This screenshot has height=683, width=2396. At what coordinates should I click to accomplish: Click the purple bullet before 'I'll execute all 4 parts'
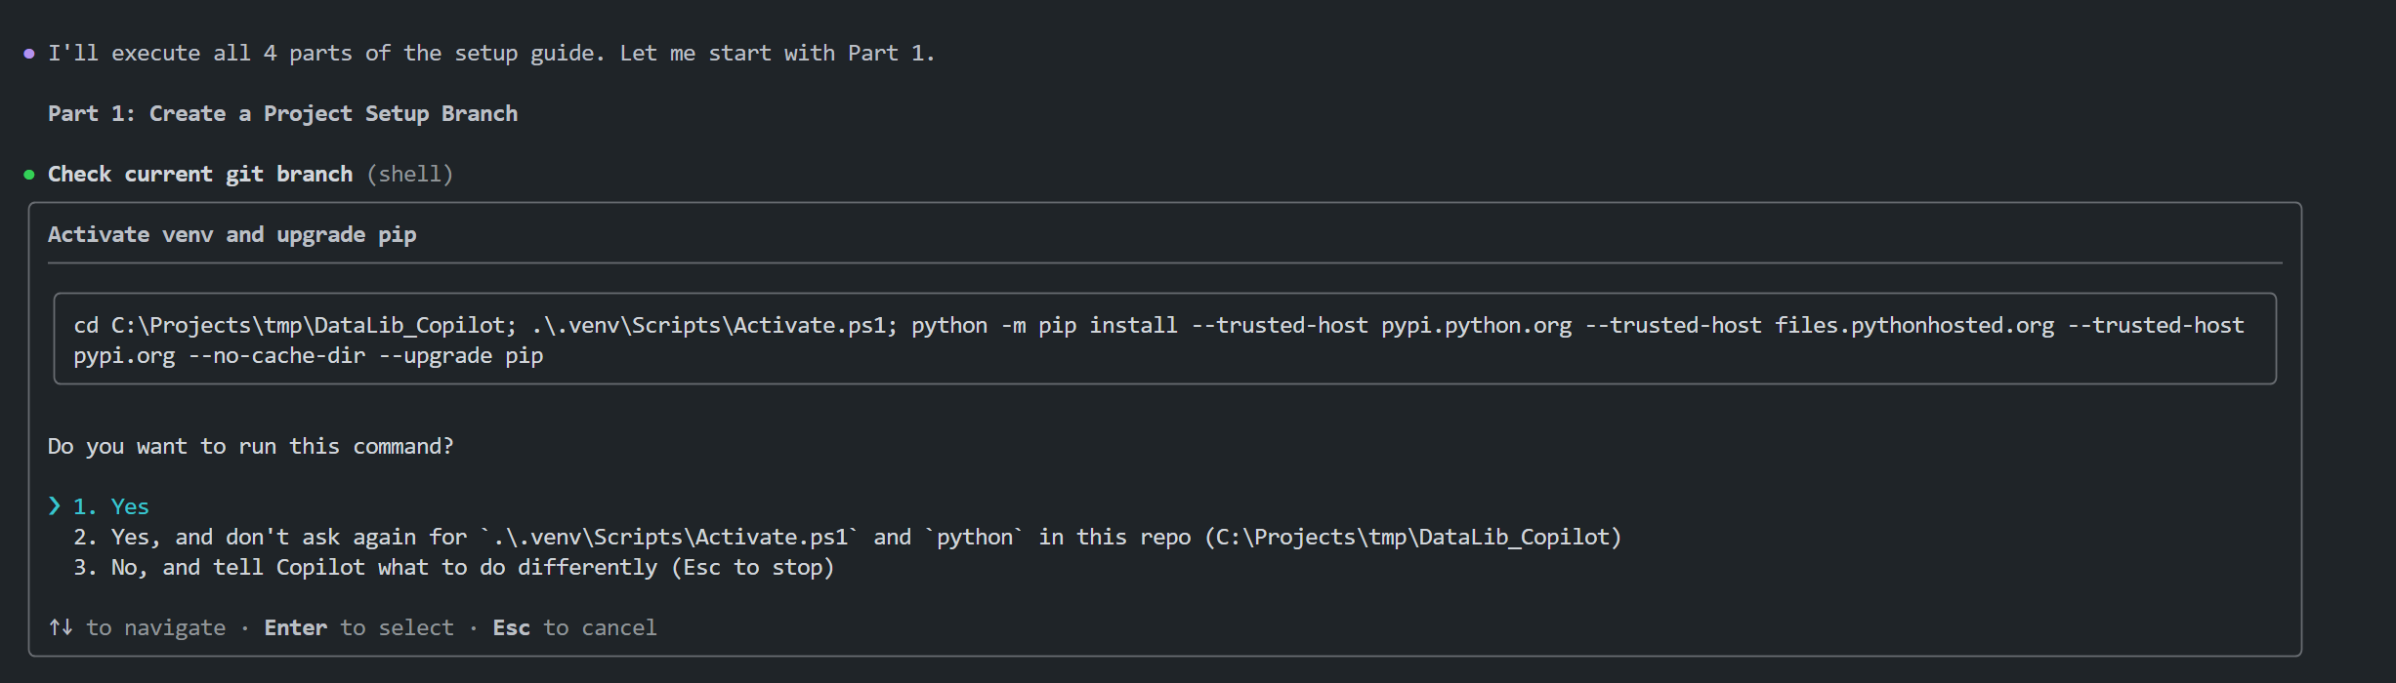(x=29, y=54)
